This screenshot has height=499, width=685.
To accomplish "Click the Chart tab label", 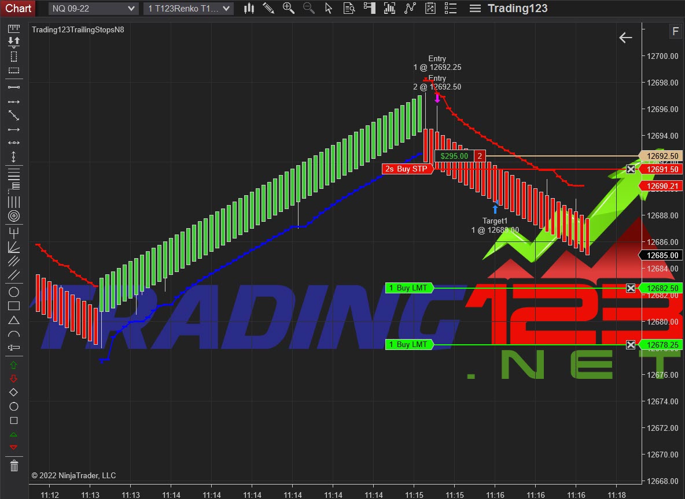I will coord(17,8).
